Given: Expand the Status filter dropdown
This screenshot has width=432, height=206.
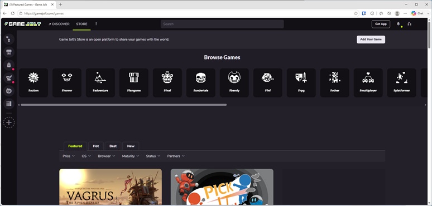Looking at the screenshot, I should pyautogui.click(x=153, y=156).
